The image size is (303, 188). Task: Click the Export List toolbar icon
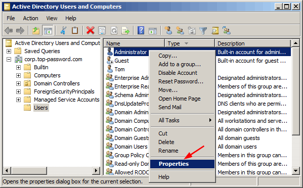(125, 30)
